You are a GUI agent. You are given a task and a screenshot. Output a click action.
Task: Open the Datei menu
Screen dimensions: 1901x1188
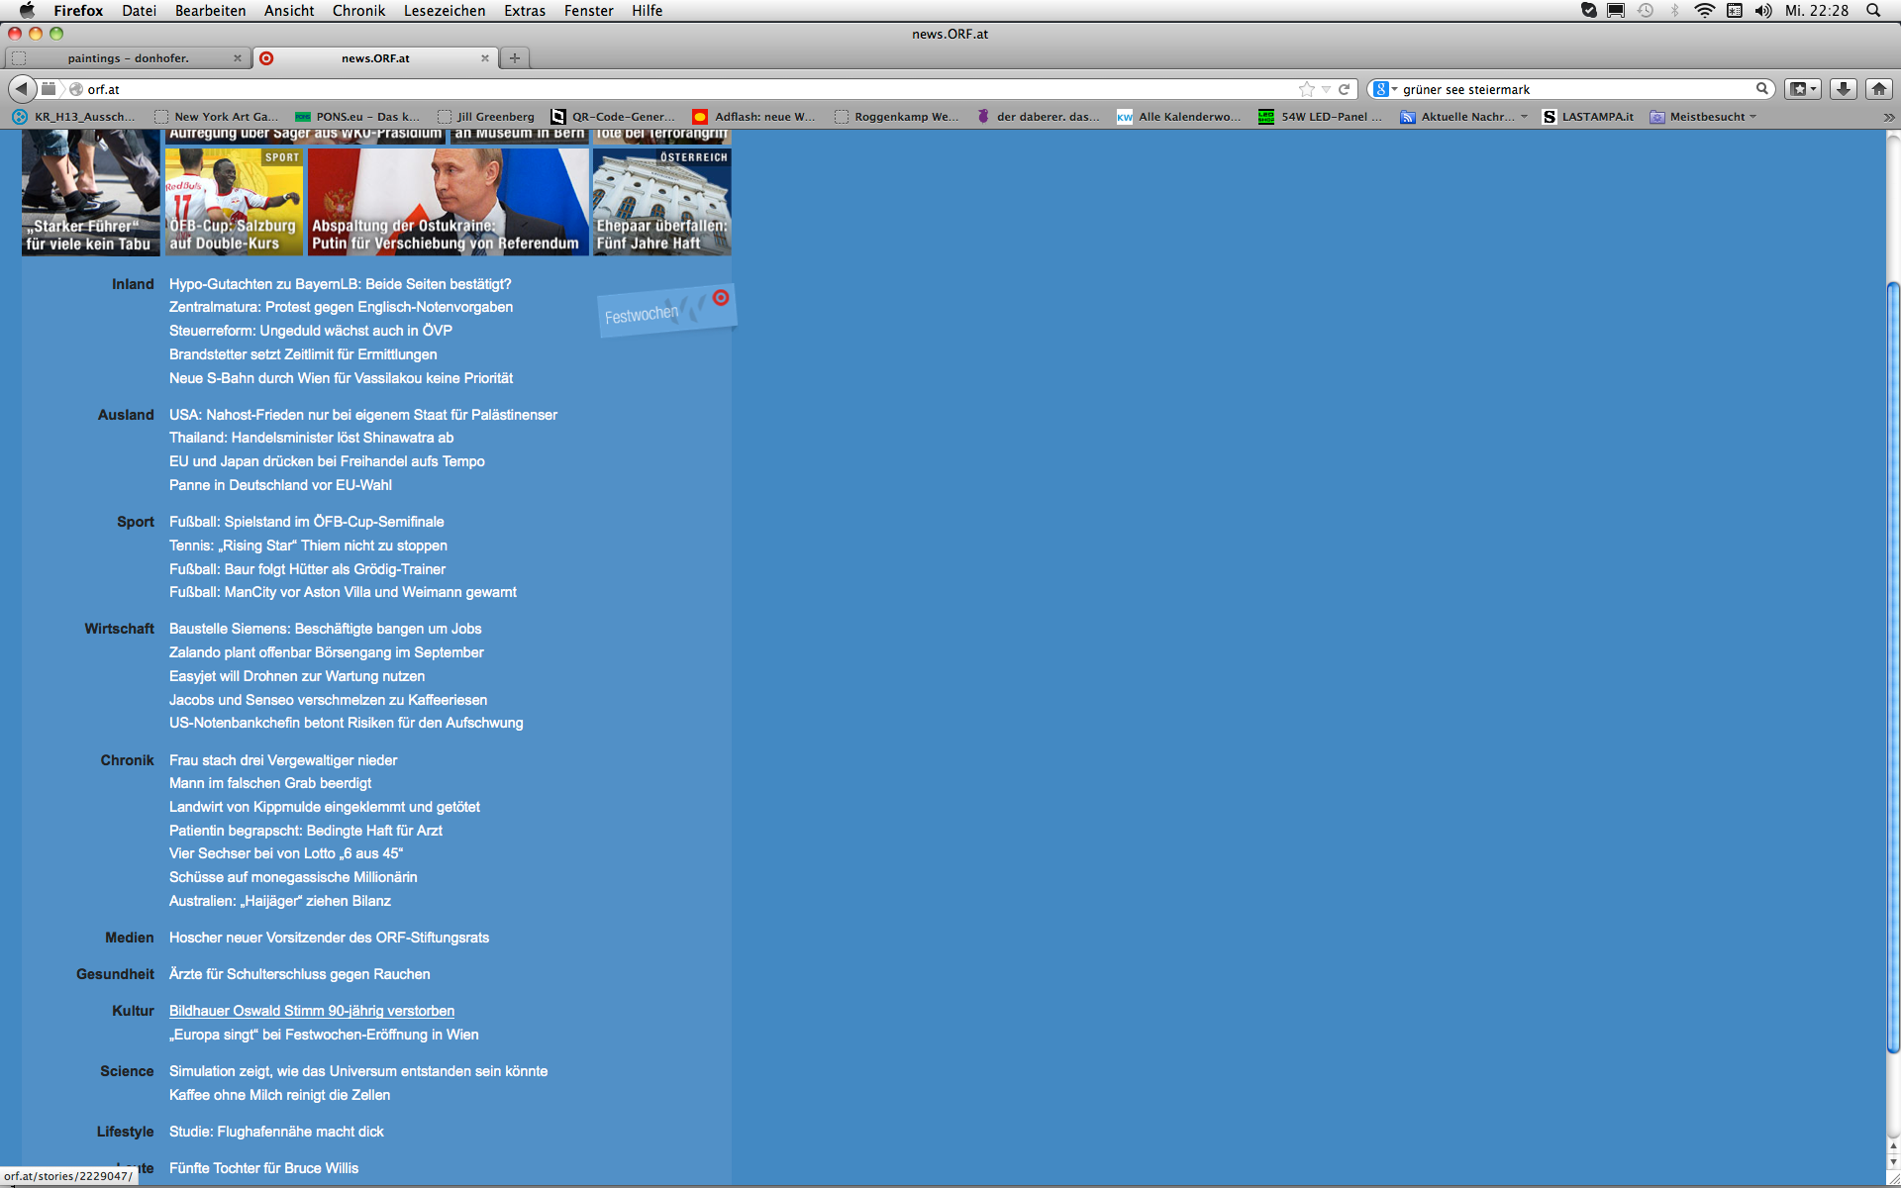(x=140, y=10)
